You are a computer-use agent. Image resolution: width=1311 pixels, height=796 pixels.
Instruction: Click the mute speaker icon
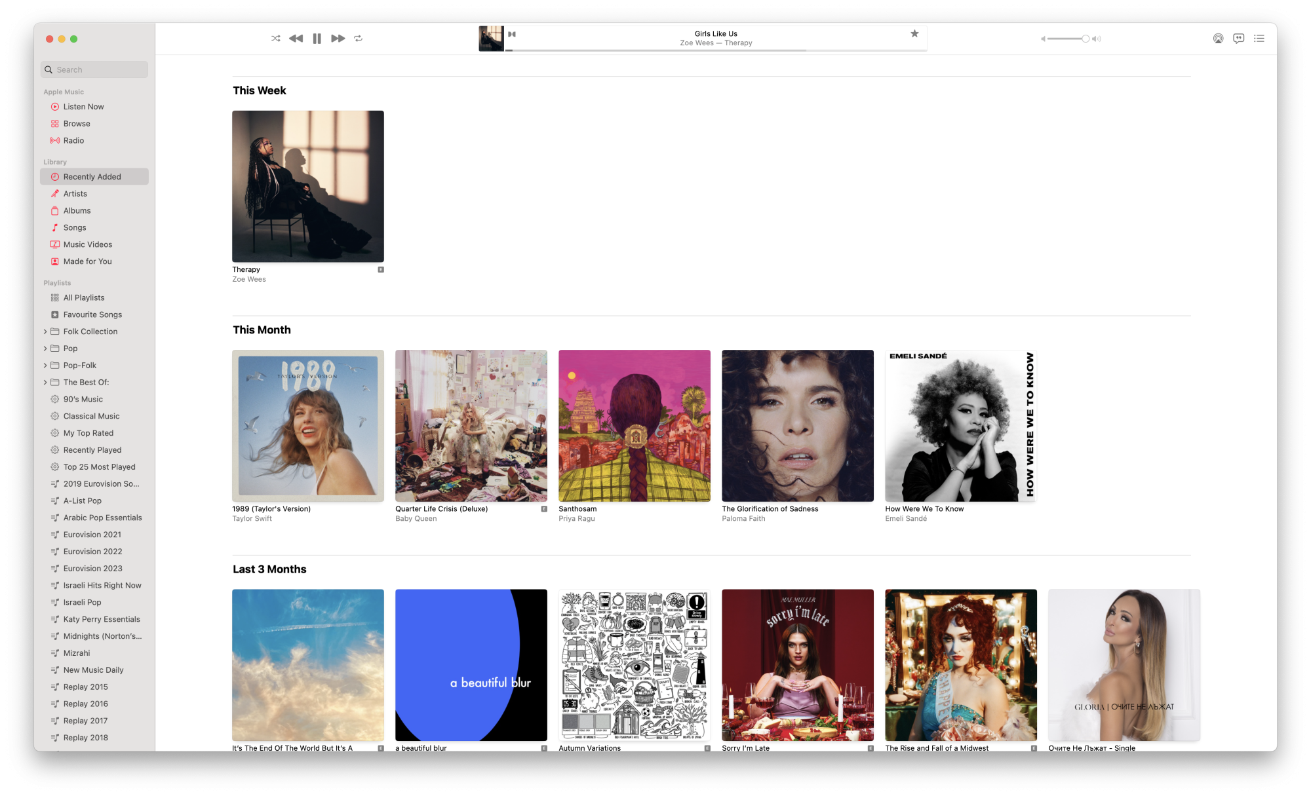pyautogui.click(x=1043, y=39)
